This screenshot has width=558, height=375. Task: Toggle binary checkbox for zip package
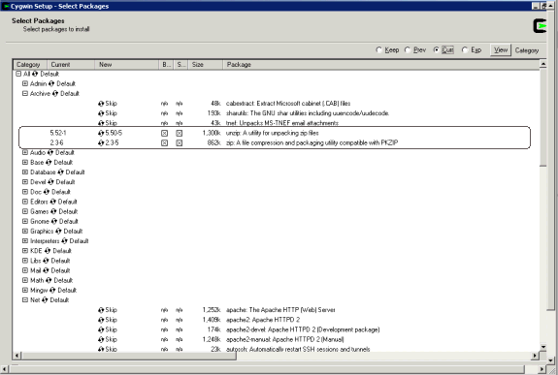click(x=164, y=142)
